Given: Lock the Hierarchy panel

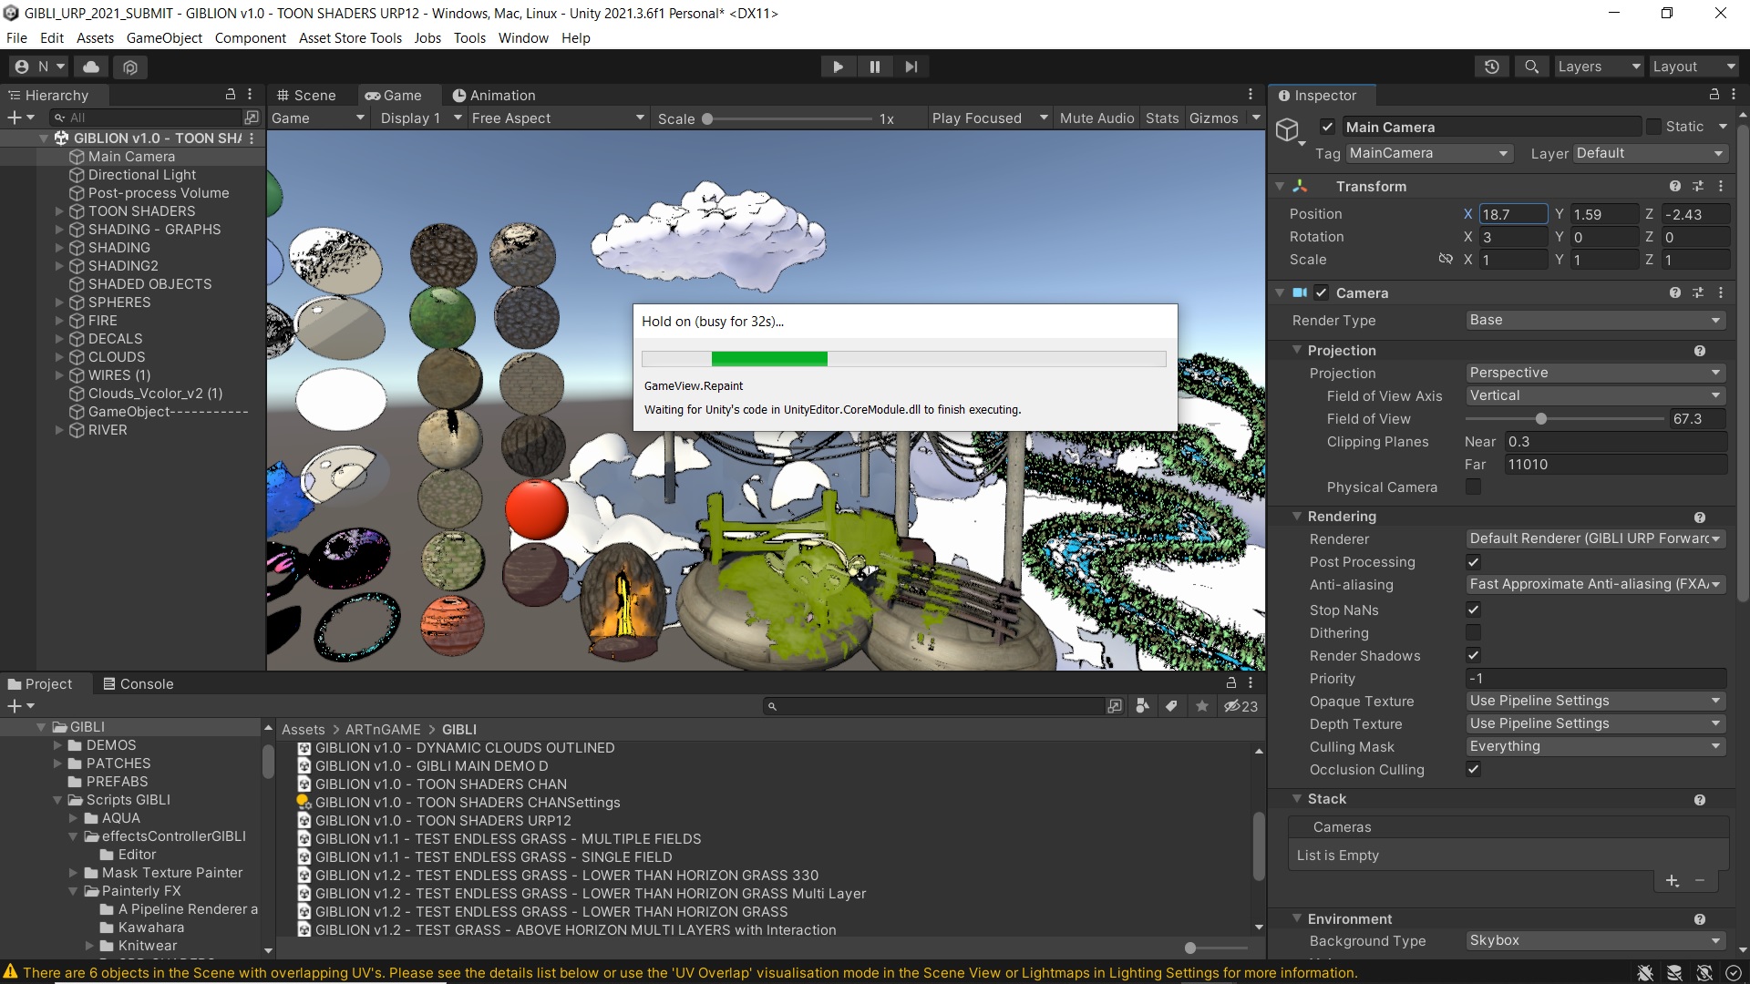Looking at the screenshot, I should (231, 95).
